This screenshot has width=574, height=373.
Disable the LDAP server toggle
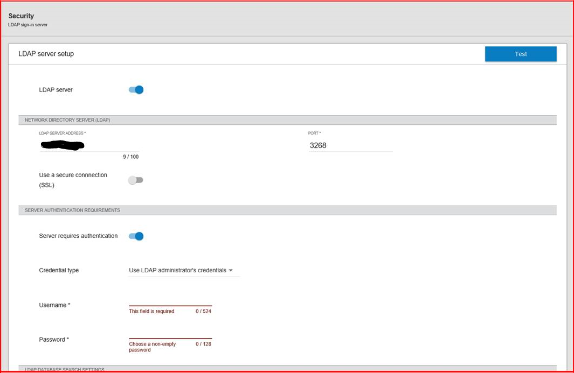(136, 89)
